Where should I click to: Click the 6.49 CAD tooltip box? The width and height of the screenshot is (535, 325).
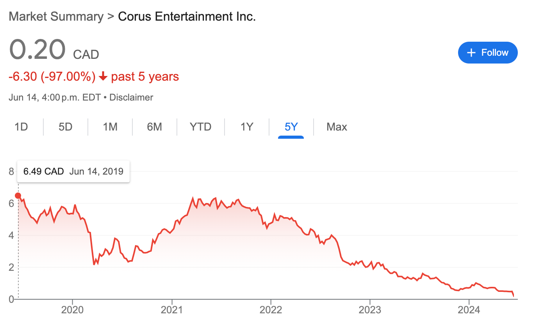click(x=73, y=171)
